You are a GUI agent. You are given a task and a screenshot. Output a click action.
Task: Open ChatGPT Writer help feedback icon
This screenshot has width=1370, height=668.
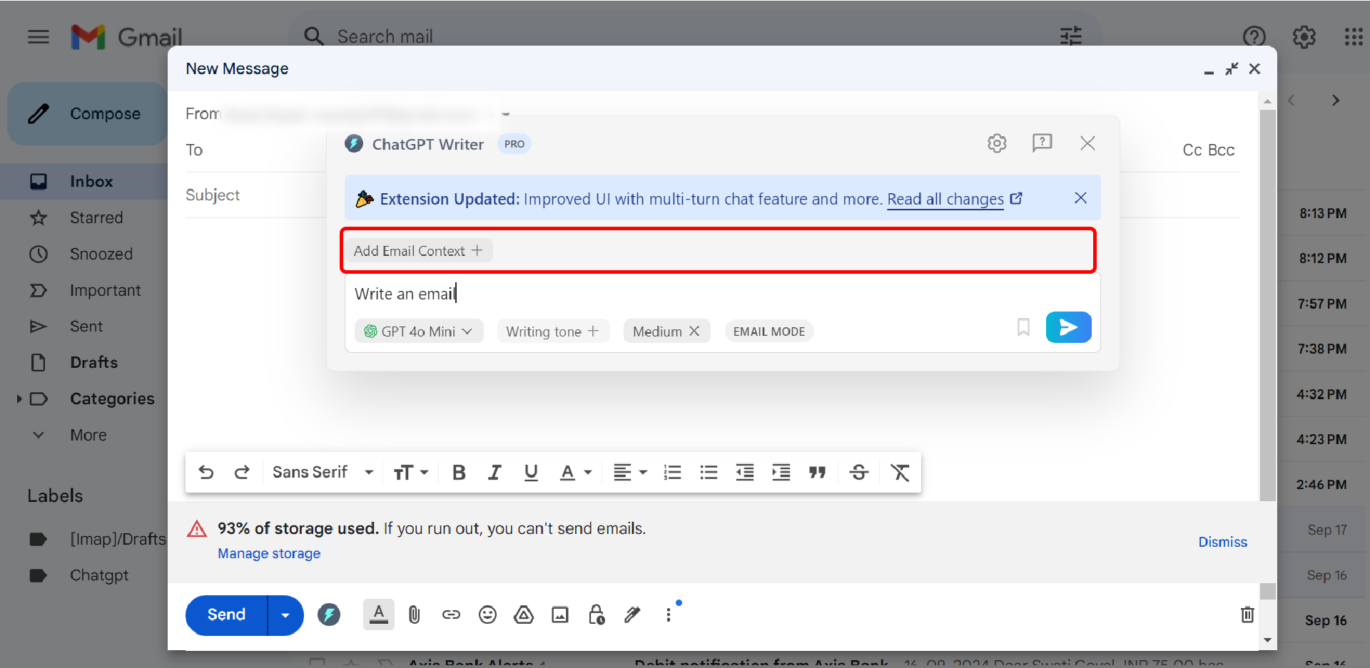1042,143
